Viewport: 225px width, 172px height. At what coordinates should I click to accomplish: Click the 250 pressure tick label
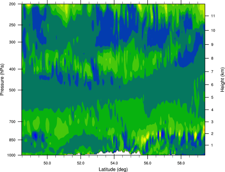tap(12, 25)
